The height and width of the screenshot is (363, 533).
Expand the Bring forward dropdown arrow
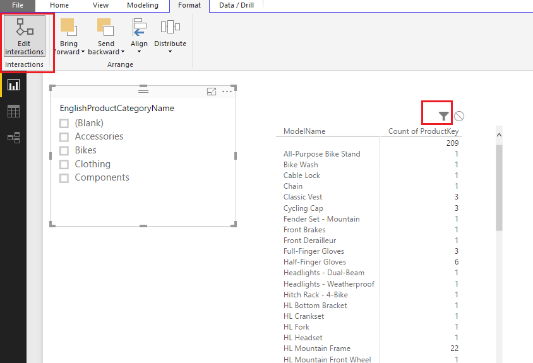[83, 52]
